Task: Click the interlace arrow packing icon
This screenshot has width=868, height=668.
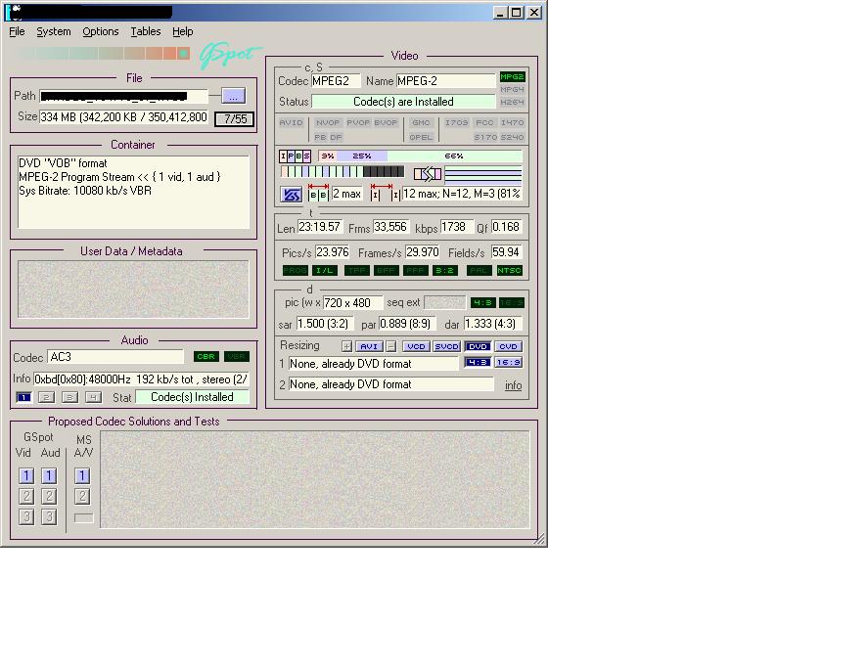Action: pyautogui.click(x=428, y=174)
